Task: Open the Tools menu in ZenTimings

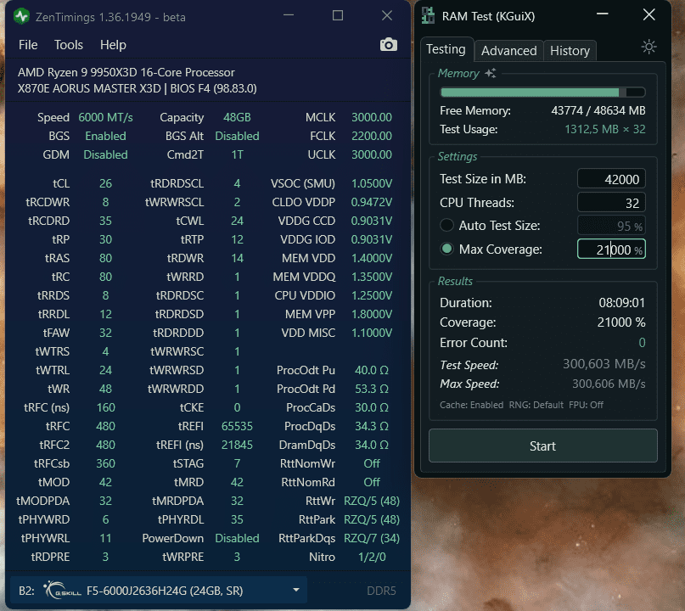Action: (x=69, y=44)
